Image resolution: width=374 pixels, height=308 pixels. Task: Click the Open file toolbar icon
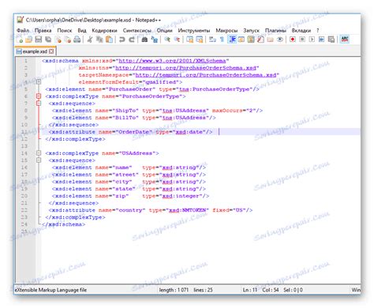click(x=29, y=39)
